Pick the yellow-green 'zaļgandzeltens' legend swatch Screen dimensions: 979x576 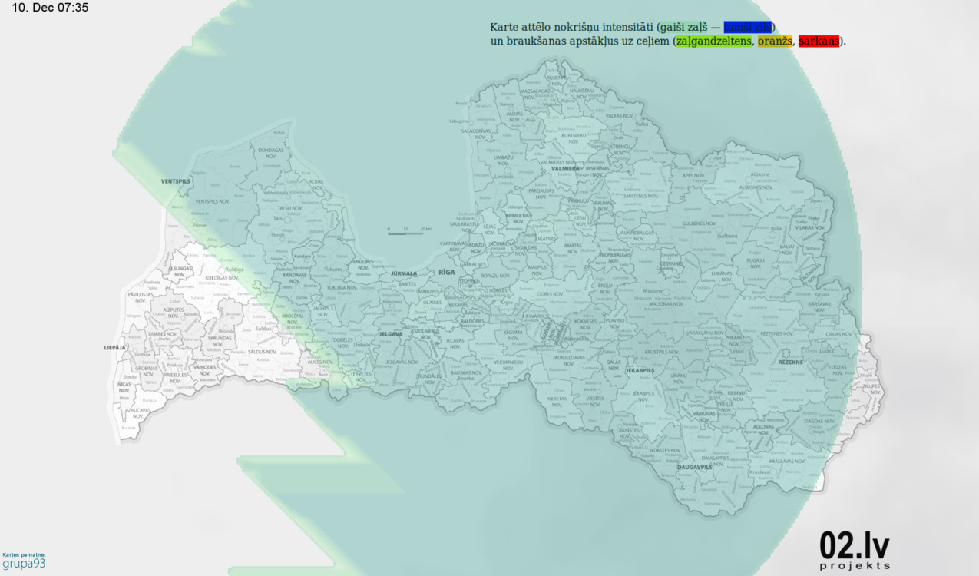tap(713, 41)
